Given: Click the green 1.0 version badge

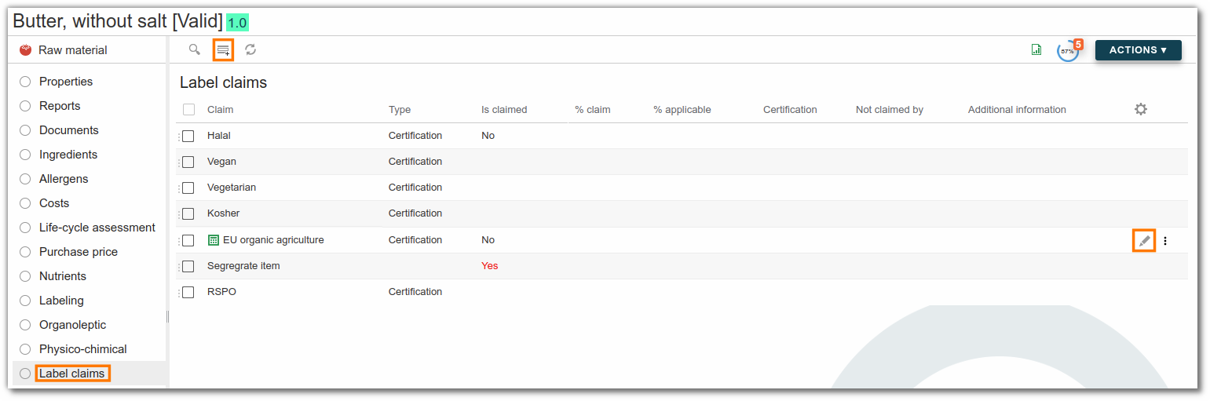Looking at the screenshot, I should [x=237, y=23].
